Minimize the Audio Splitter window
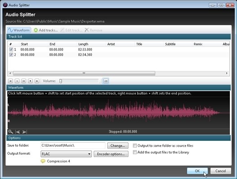237x179 pixels. [x=213, y=5]
